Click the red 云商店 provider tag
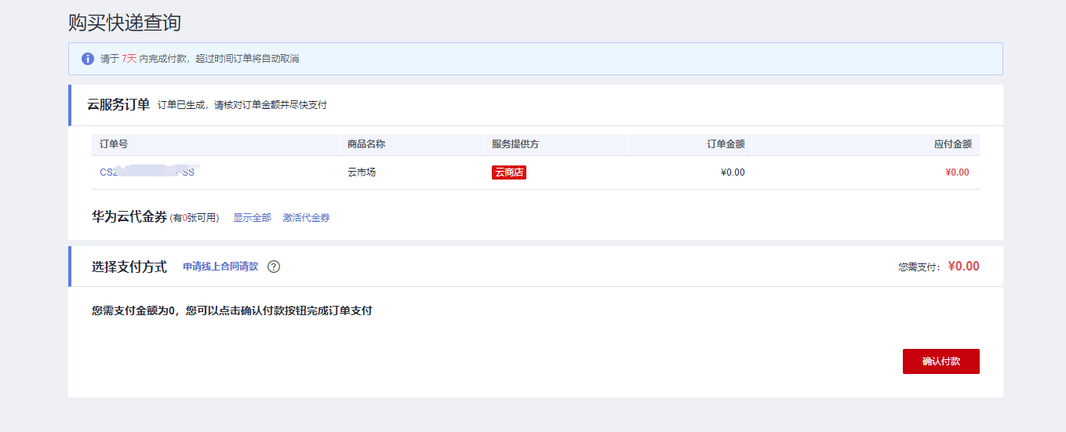The width and height of the screenshot is (1066, 432). point(508,172)
